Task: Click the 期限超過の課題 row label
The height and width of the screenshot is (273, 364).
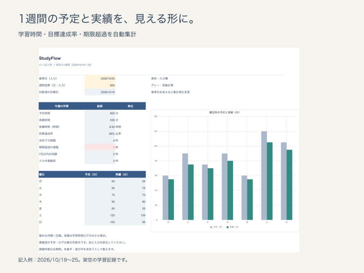Action: pos(48,147)
